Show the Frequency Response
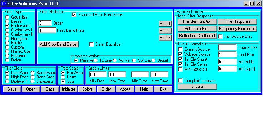This screenshot has width=263, height=137. click(237, 29)
